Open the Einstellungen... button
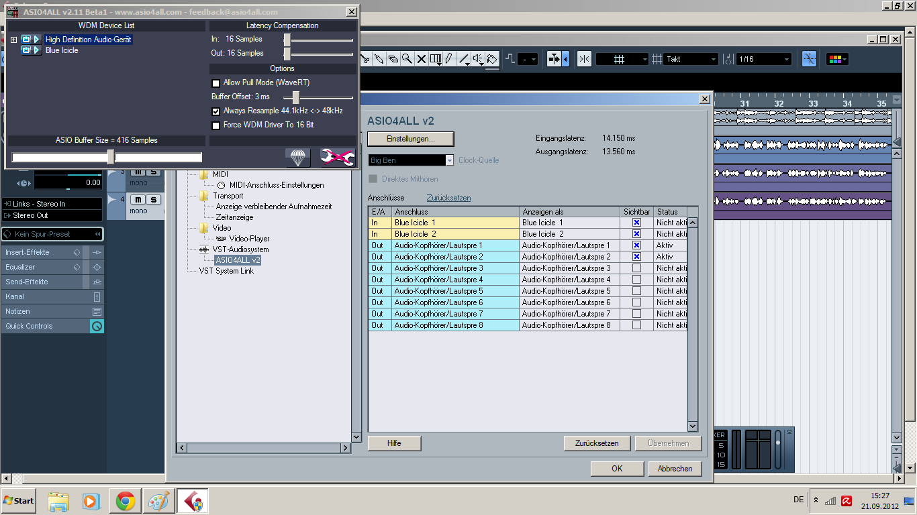The height and width of the screenshot is (515, 917). click(x=411, y=139)
